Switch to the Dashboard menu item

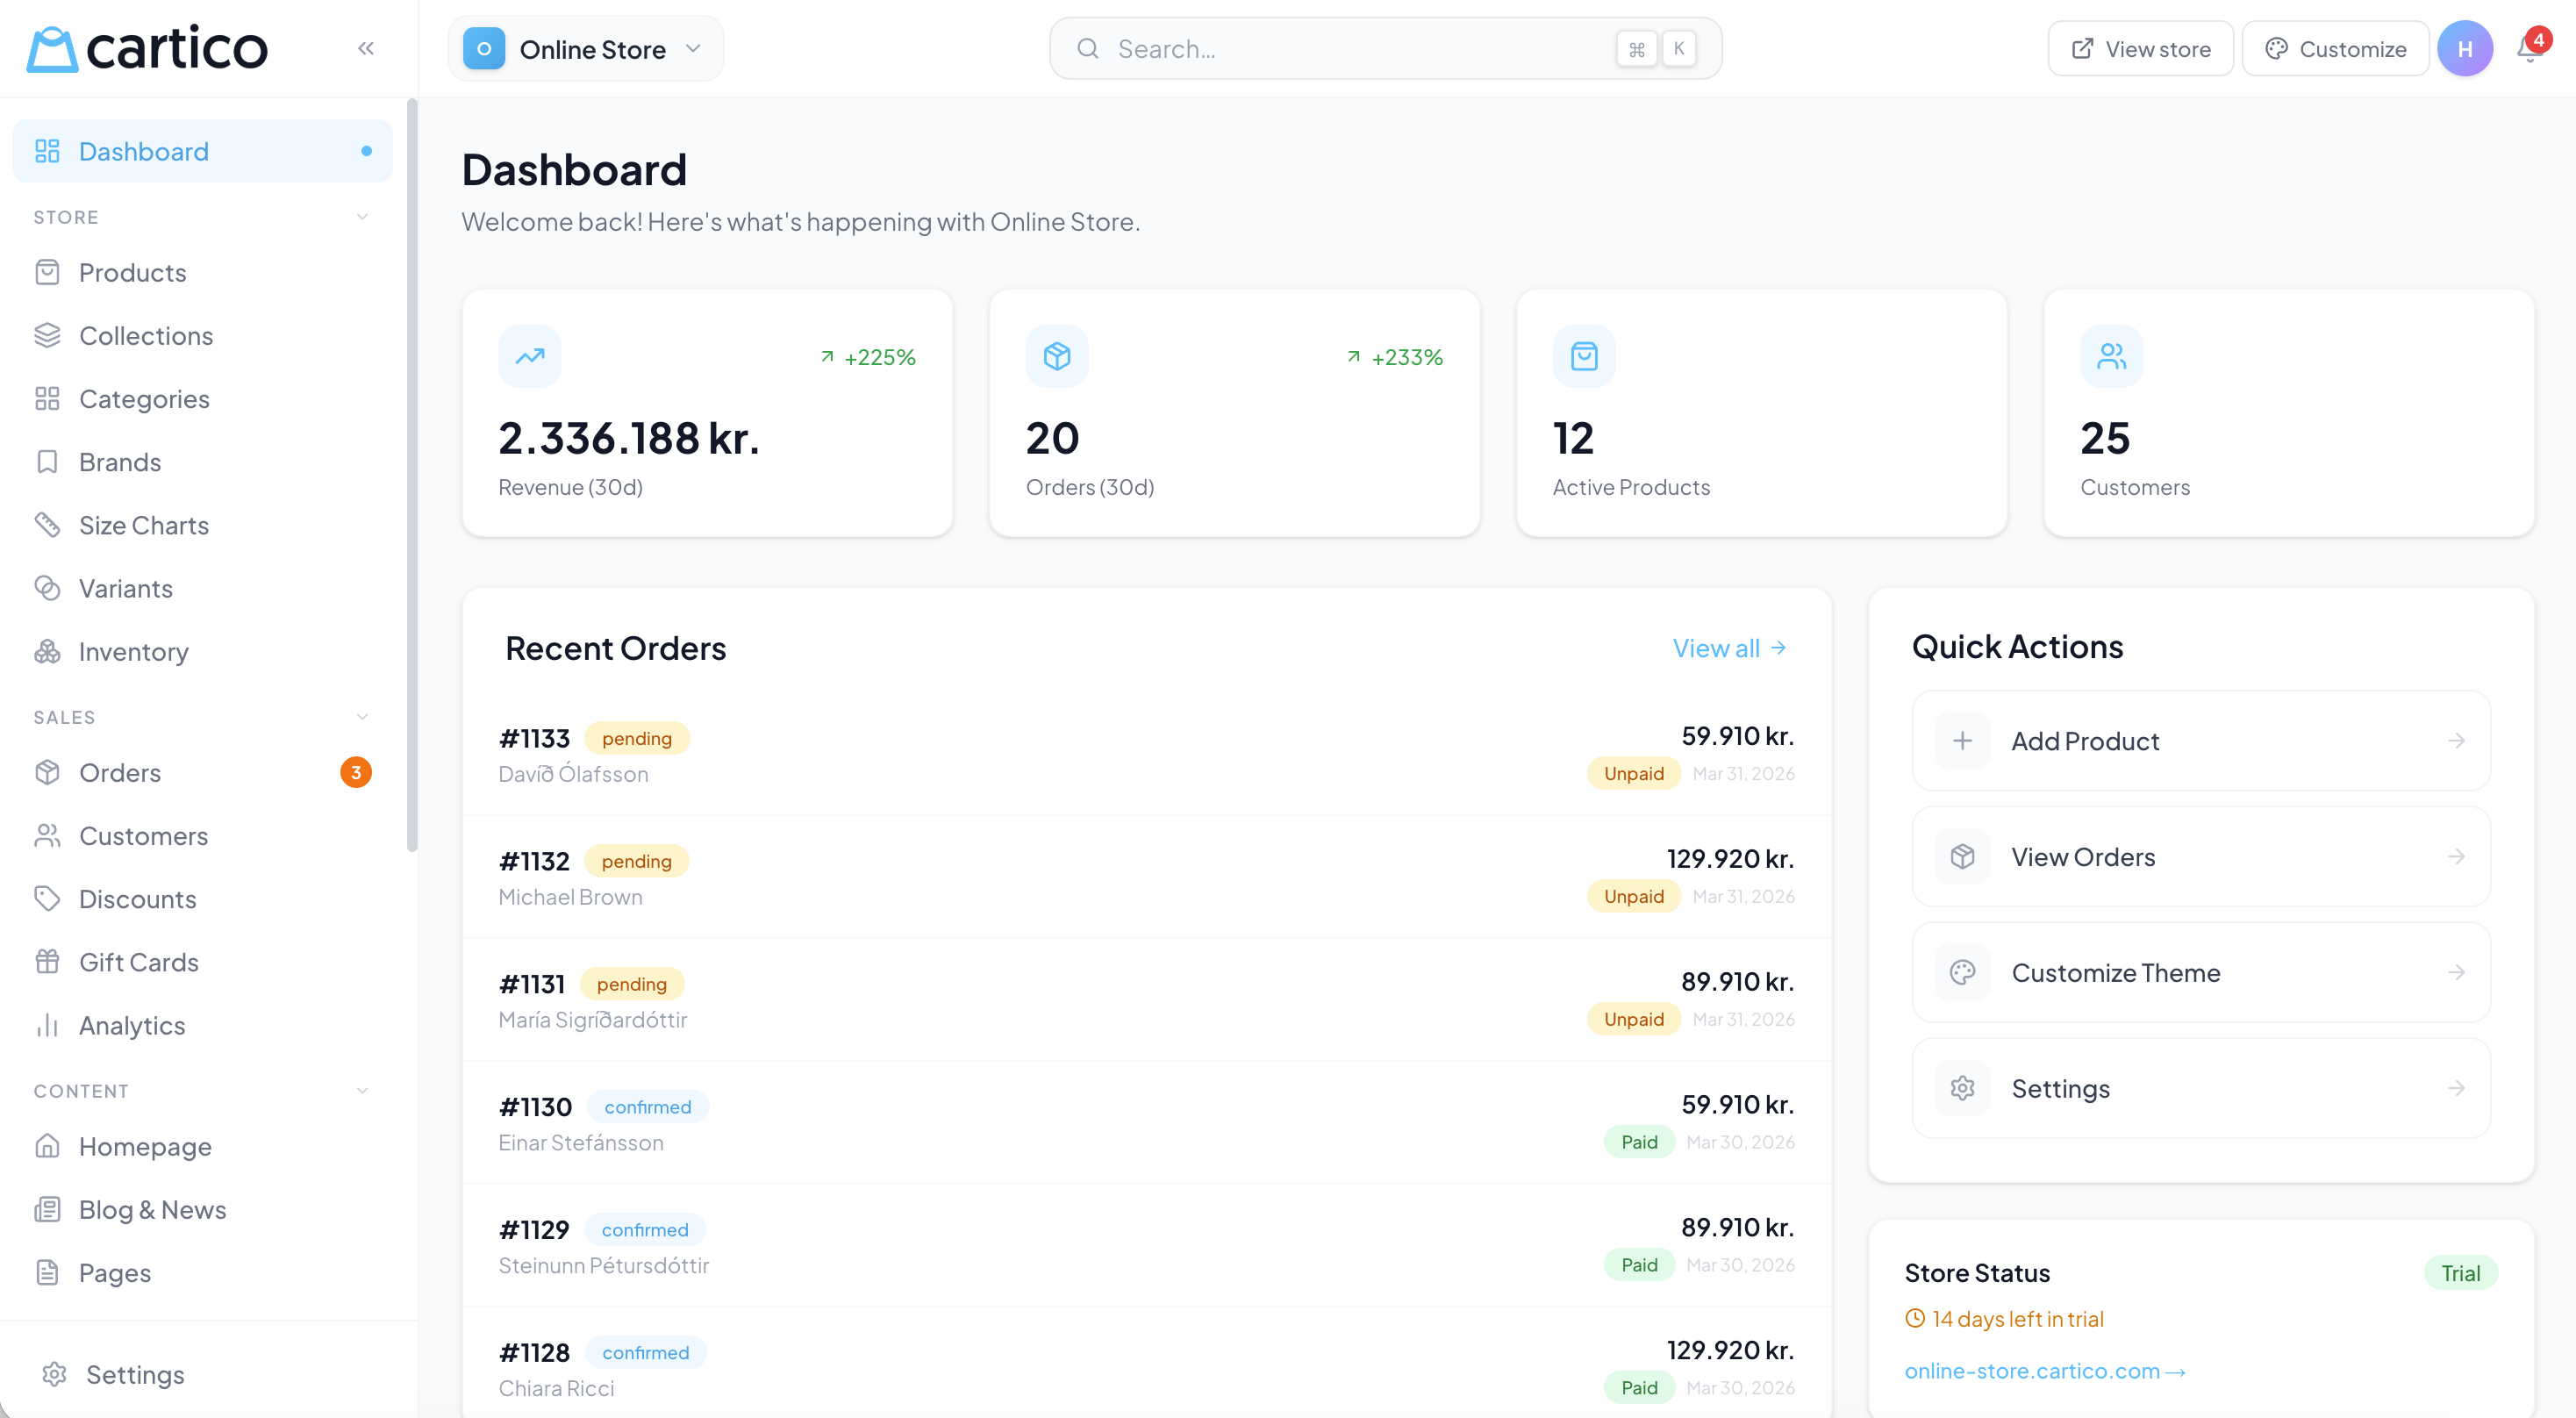(143, 150)
